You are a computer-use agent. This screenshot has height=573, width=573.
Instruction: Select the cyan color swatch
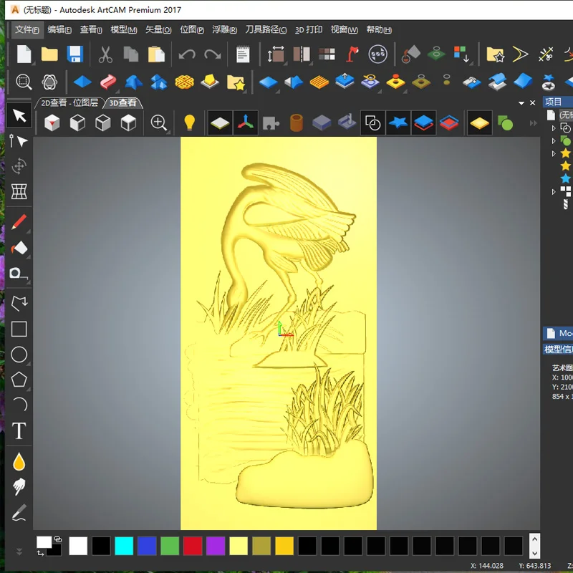tap(124, 546)
